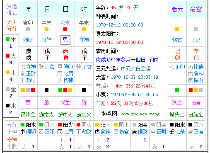Click the 命宫 column header
Screen dimensions: 210x153
(x=196, y=10)
